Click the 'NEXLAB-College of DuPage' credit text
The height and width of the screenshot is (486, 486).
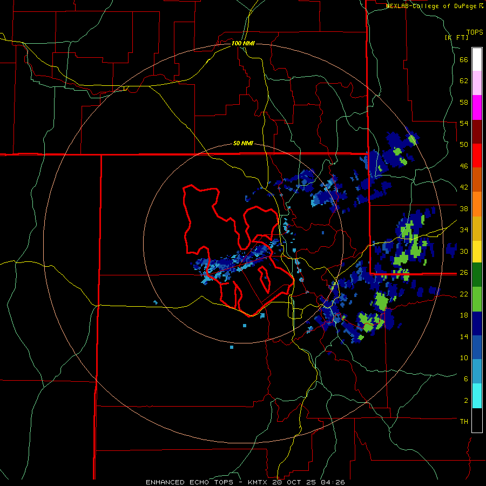(x=431, y=6)
